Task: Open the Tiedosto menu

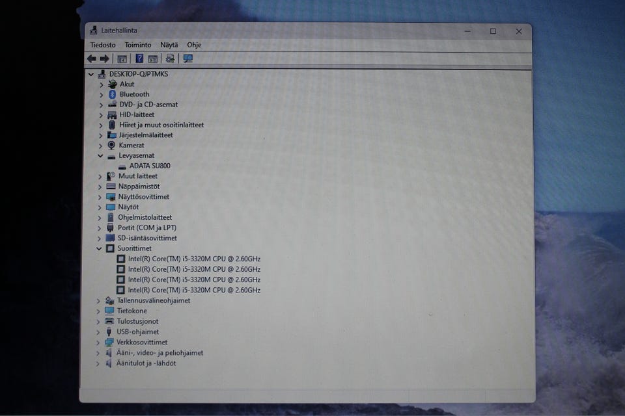Action: click(103, 45)
